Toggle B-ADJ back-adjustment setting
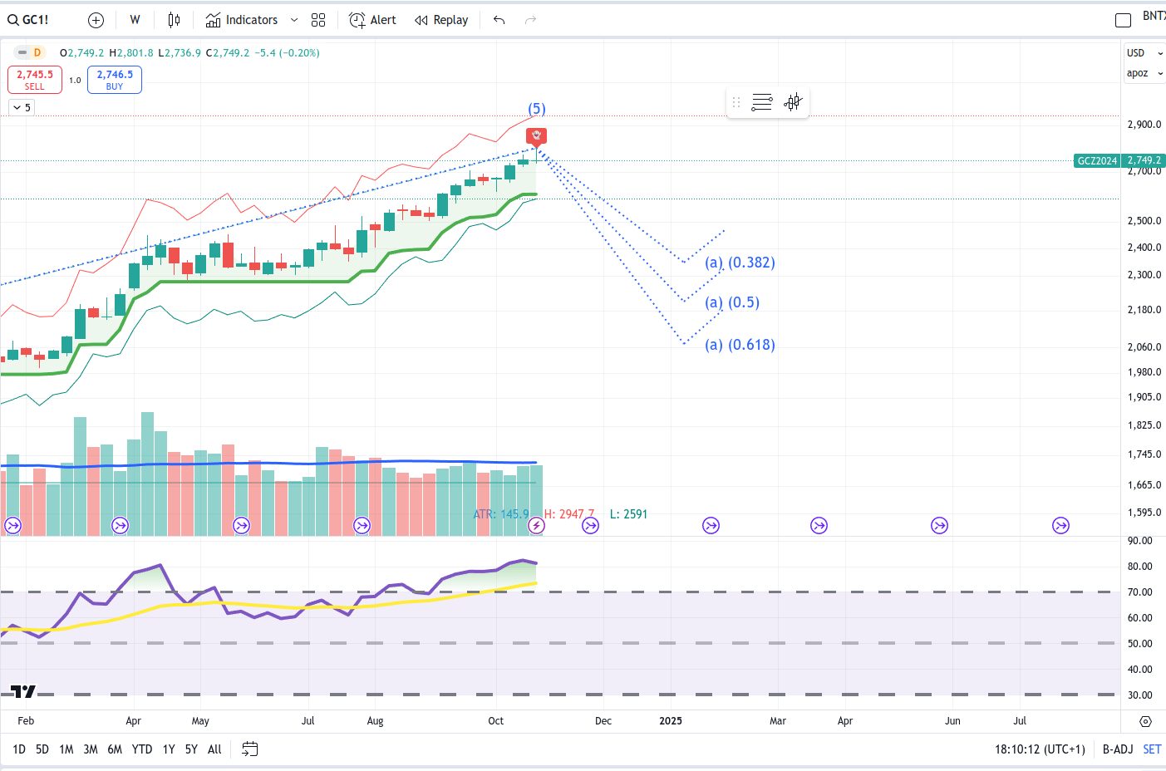The height and width of the screenshot is (771, 1166). pyautogui.click(x=1117, y=749)
